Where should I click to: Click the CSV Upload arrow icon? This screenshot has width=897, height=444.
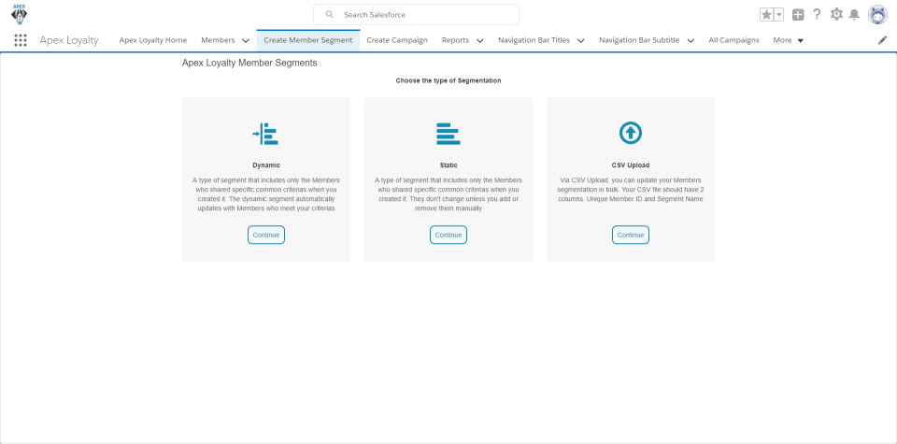[x=631, y=134]
